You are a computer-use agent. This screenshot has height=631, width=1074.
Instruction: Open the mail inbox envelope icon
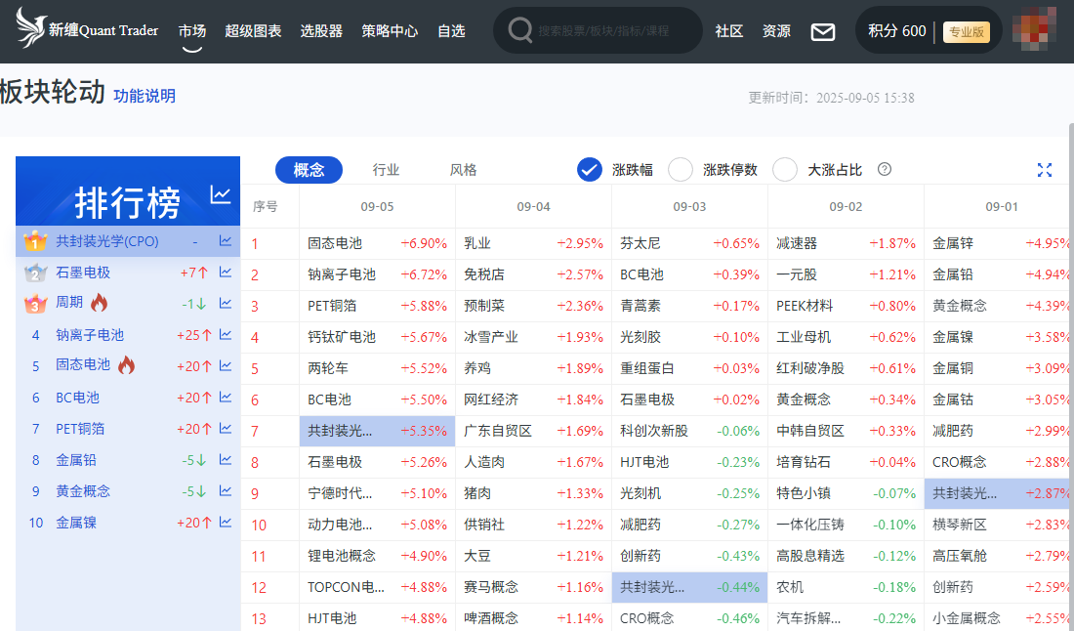pos(823,31)
